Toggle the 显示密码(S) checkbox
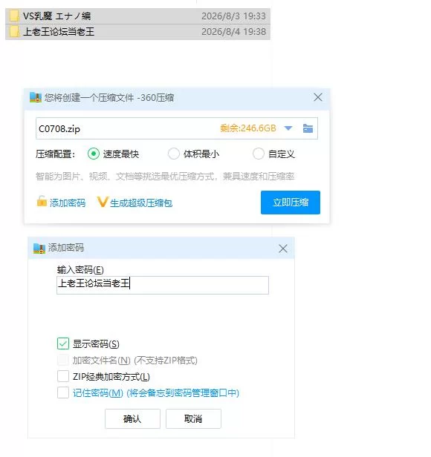This screenshot has width=431, height=457. click(x=63, y=343)
